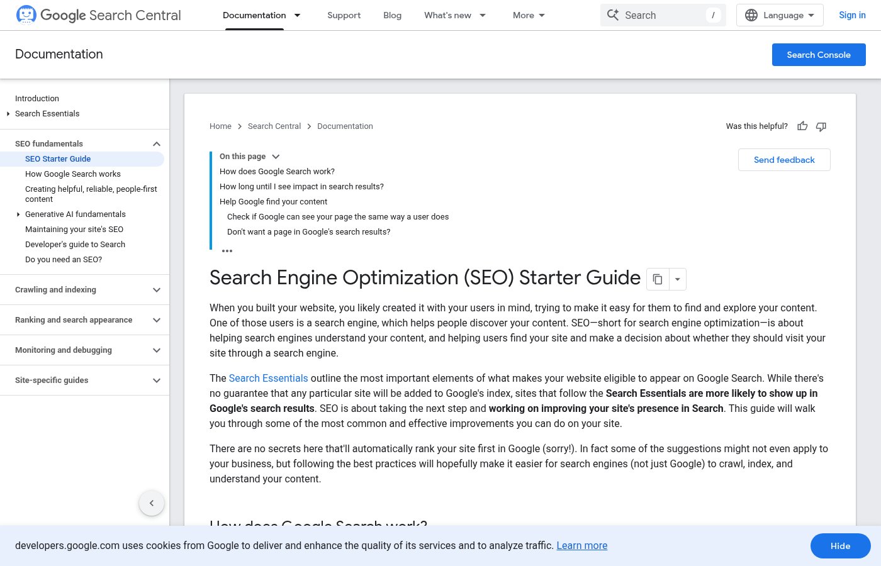Expand Monitoring and debugging section
The image size is (881, 566).
157,350
